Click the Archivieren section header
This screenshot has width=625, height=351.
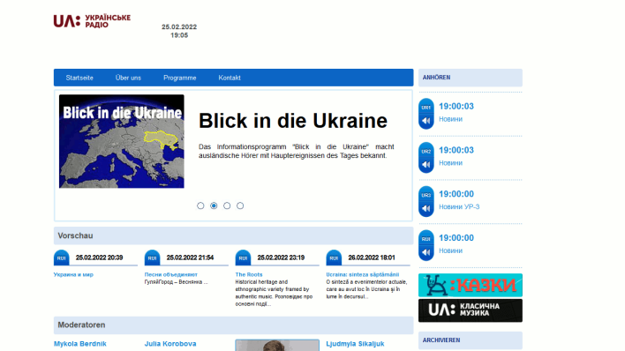pos(471,340)
